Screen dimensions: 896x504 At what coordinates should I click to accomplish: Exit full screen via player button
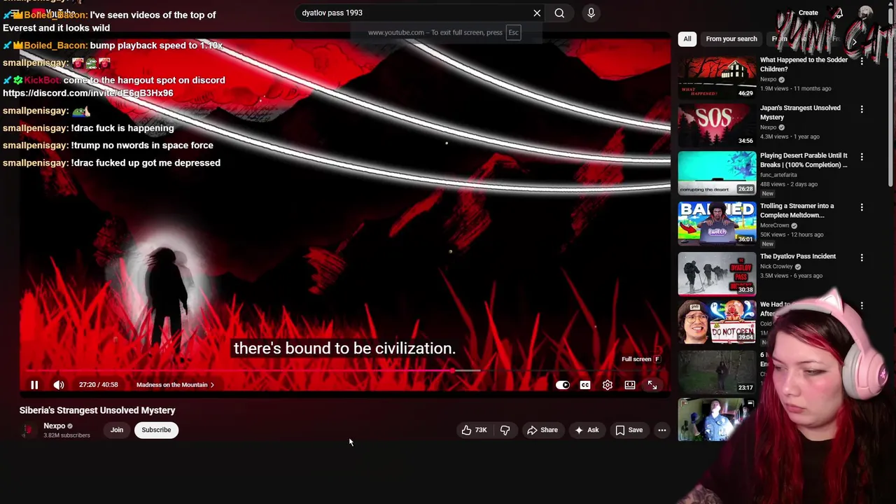tap(652, 385)
